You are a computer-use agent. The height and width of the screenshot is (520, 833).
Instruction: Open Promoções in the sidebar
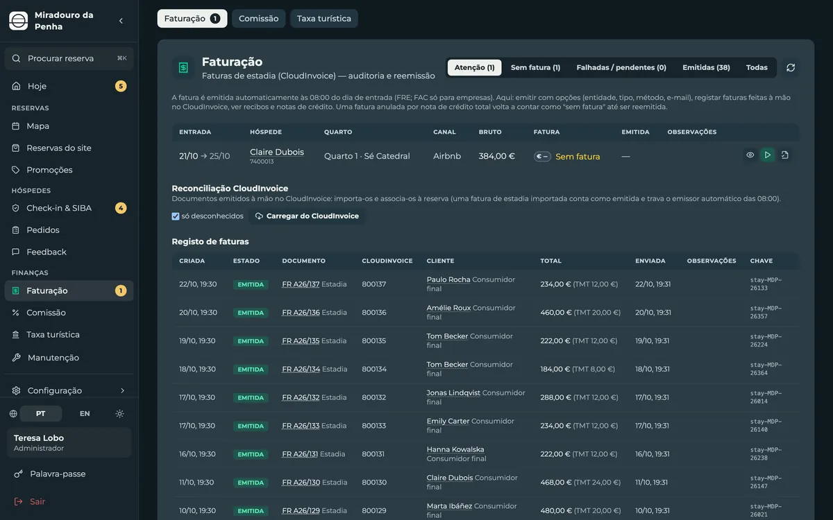69,170
